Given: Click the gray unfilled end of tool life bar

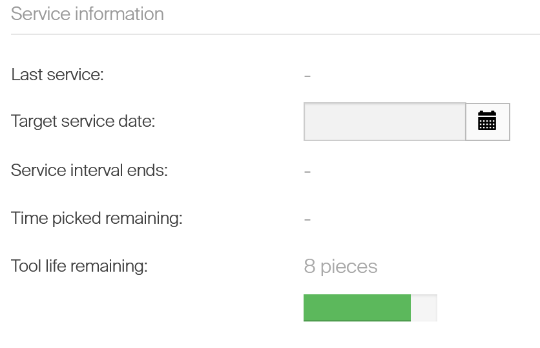Looking at the screenshot, I should [x=424, y=307].
